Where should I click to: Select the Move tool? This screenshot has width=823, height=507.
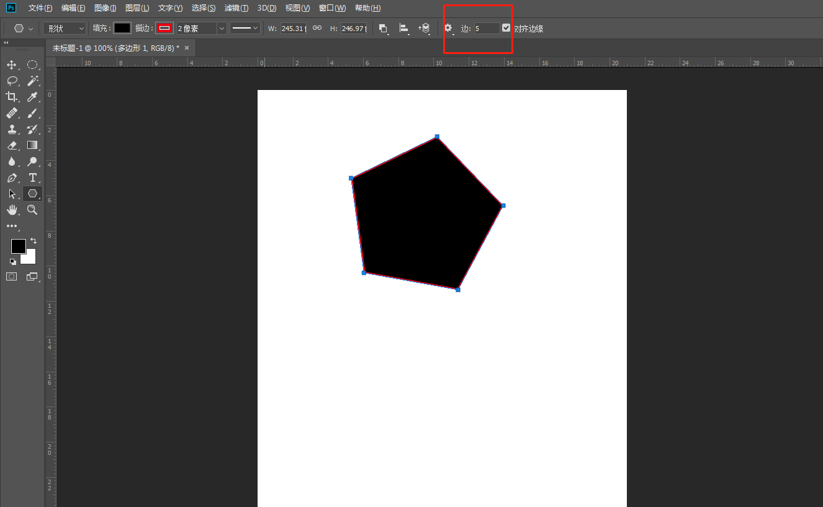click(11, 65)
